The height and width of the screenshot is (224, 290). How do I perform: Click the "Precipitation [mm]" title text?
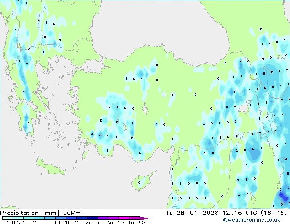(29, 213)
